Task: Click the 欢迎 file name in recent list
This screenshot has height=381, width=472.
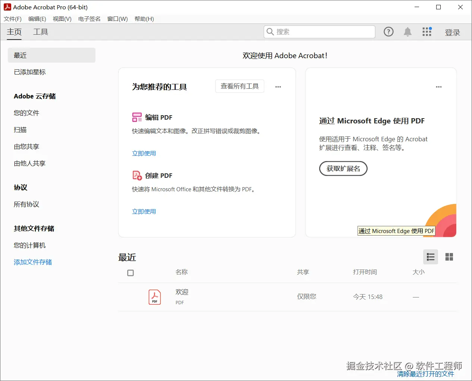Action: click(x=182, y=292)
